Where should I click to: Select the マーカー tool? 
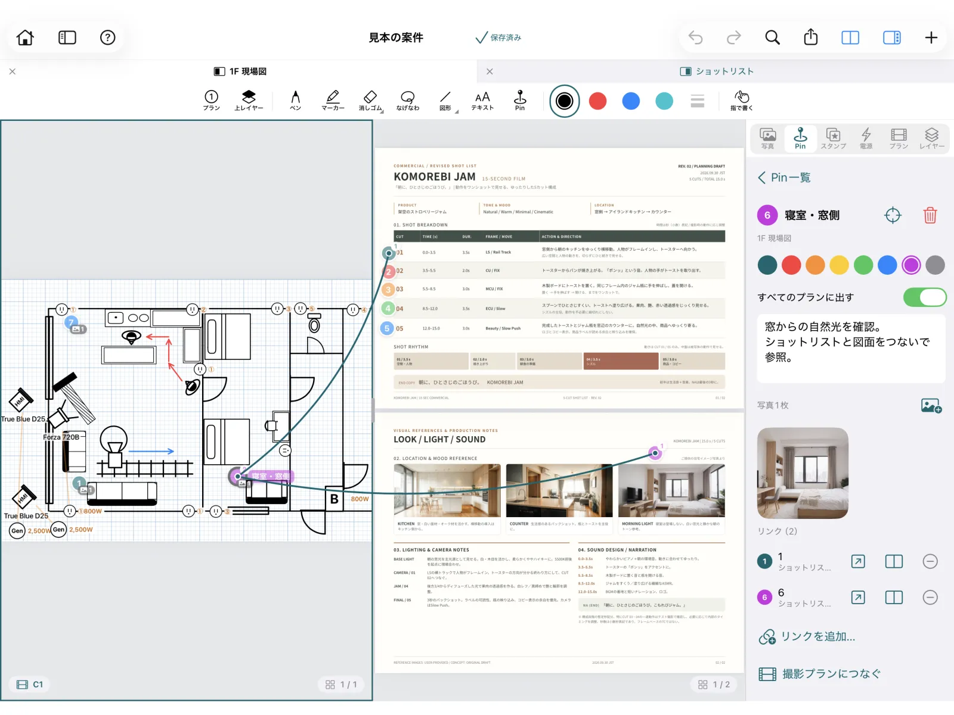333,100
